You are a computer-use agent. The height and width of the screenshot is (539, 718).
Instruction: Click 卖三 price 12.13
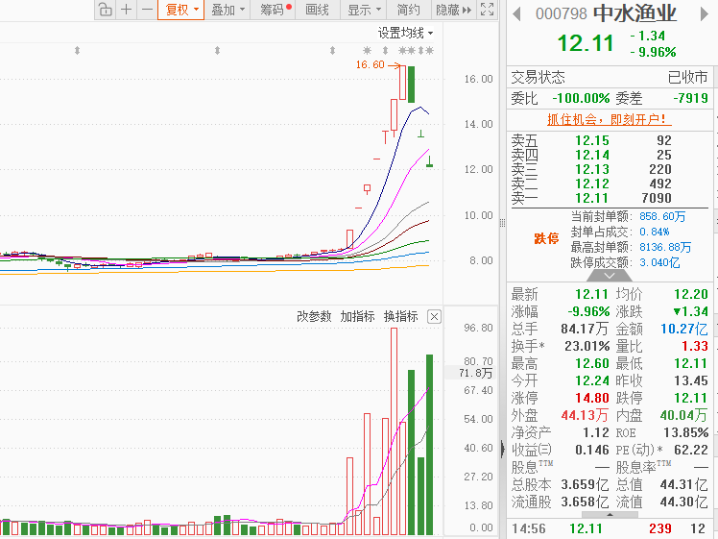point(592,169)
